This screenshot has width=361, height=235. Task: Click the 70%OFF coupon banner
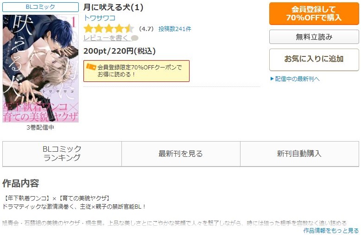(x=136, y=71)
